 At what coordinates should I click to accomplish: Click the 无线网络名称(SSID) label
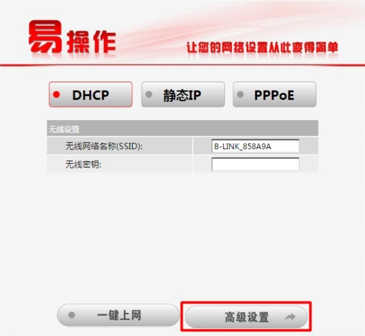104,146
